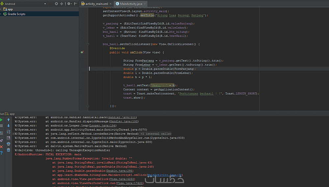Click the Collapse All icon in project panel
The image size is (329, 187).
62,4
